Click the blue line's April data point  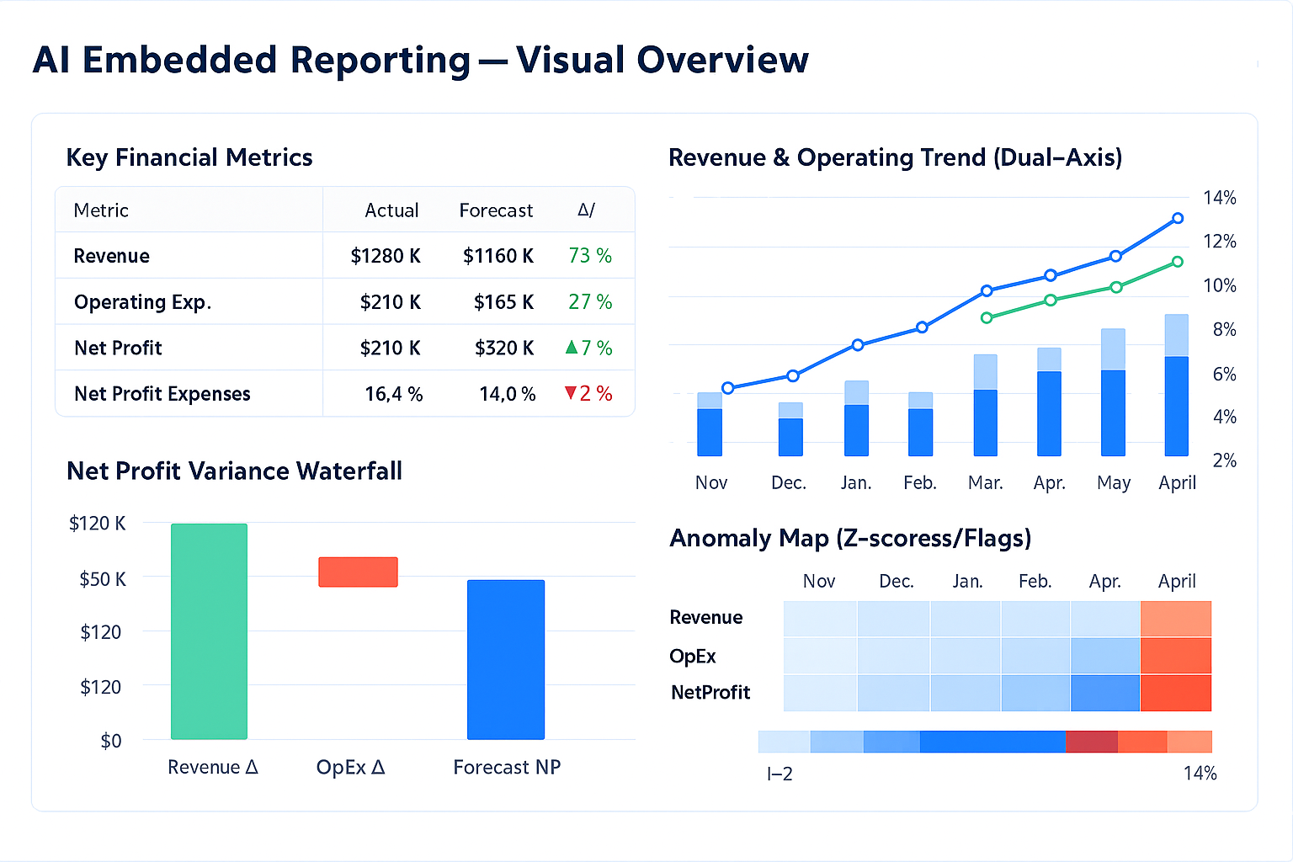point(1178,218)
